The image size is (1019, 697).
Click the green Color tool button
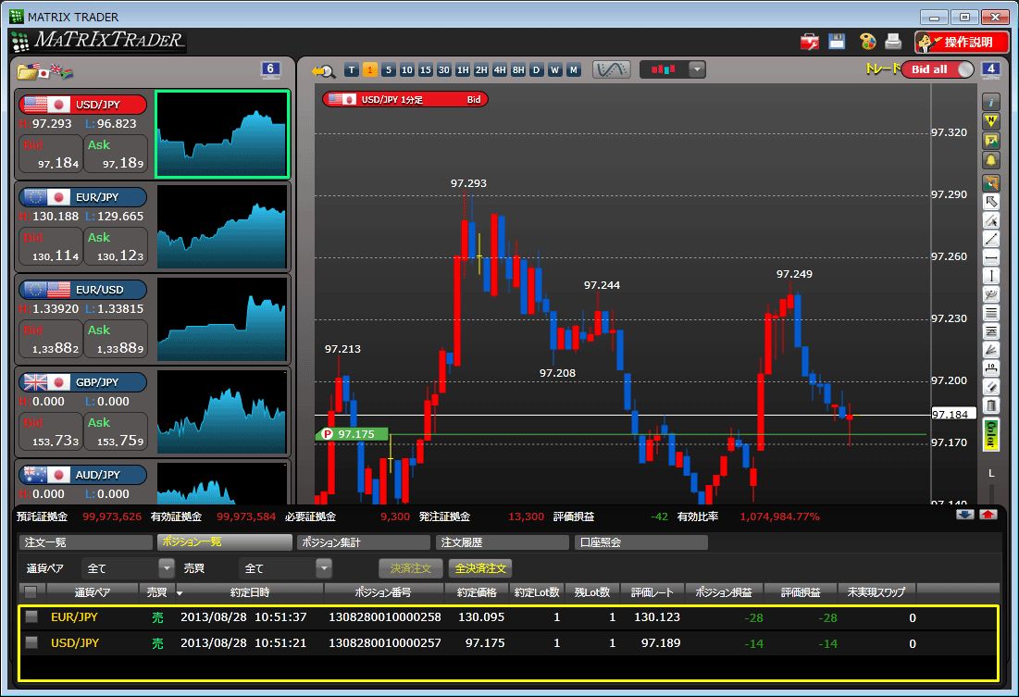[x=990, y=435]
